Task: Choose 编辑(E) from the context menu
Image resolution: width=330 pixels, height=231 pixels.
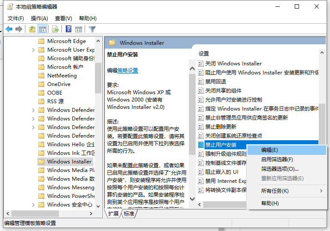Action: coord(269,150)
